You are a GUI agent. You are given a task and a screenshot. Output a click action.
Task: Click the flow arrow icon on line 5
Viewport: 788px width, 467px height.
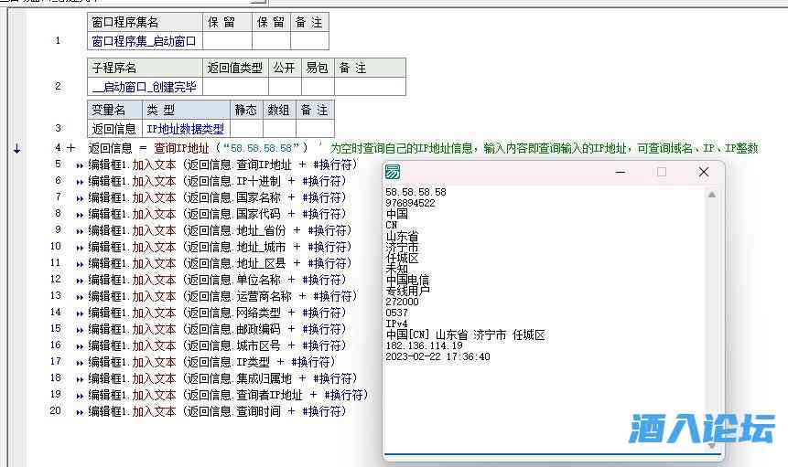(x=80, y=165)
